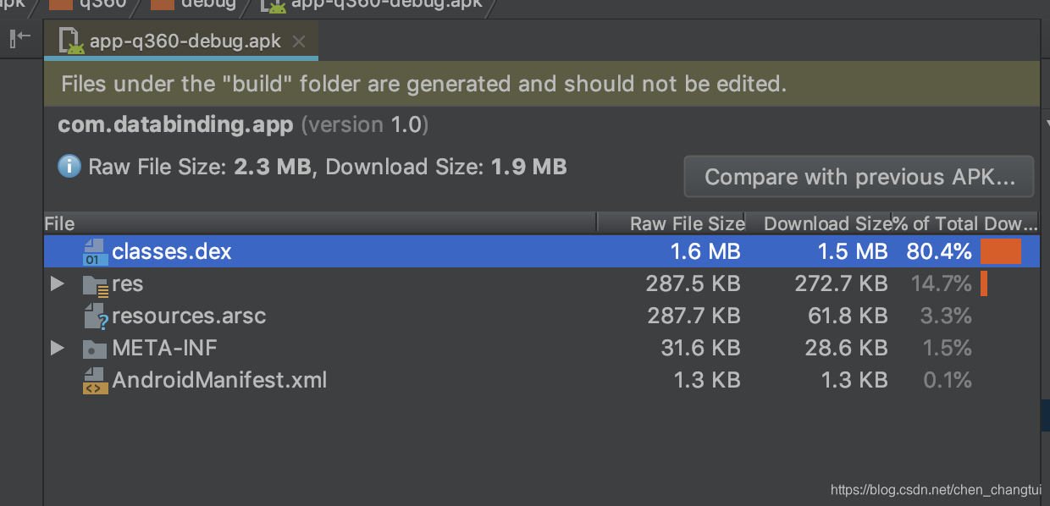
Task: Click the orange size bar for classes.dex
Action: pos(1001,251)
